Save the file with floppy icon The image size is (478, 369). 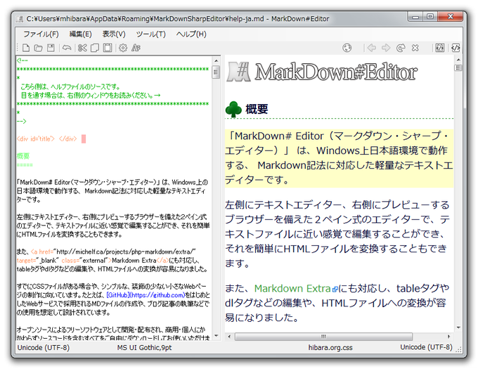pos(51,48)
